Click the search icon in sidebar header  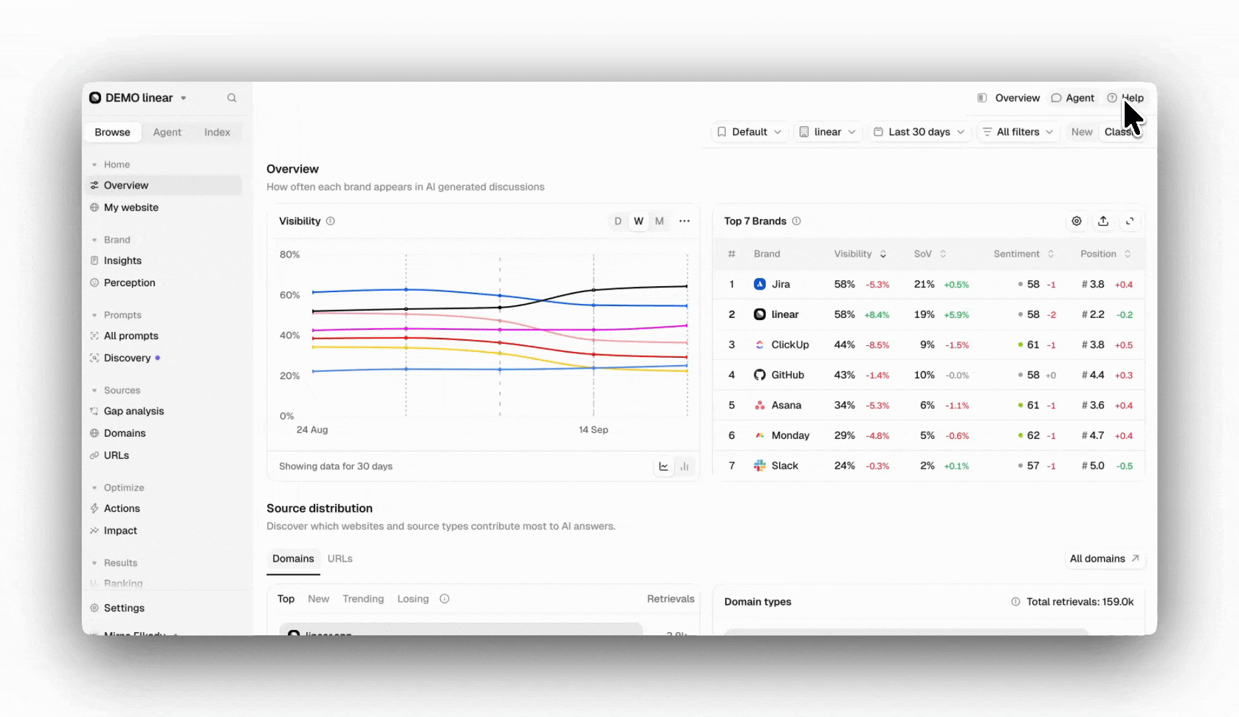(231, 98)
